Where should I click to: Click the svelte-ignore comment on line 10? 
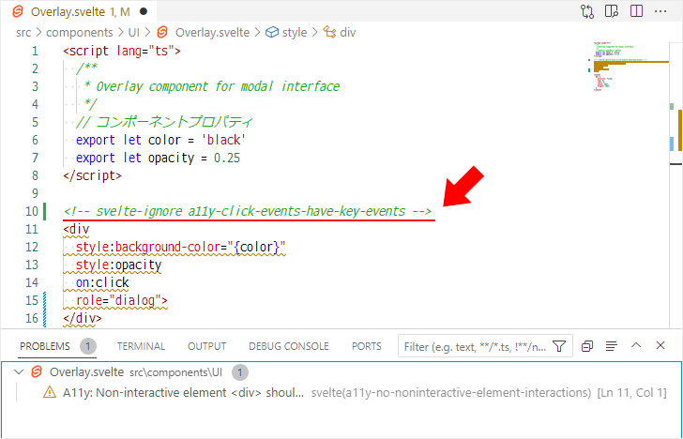248,212
